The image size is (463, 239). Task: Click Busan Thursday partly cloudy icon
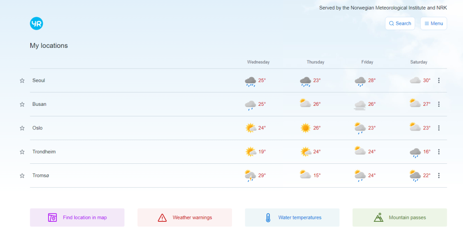click(x=305, y=103)
